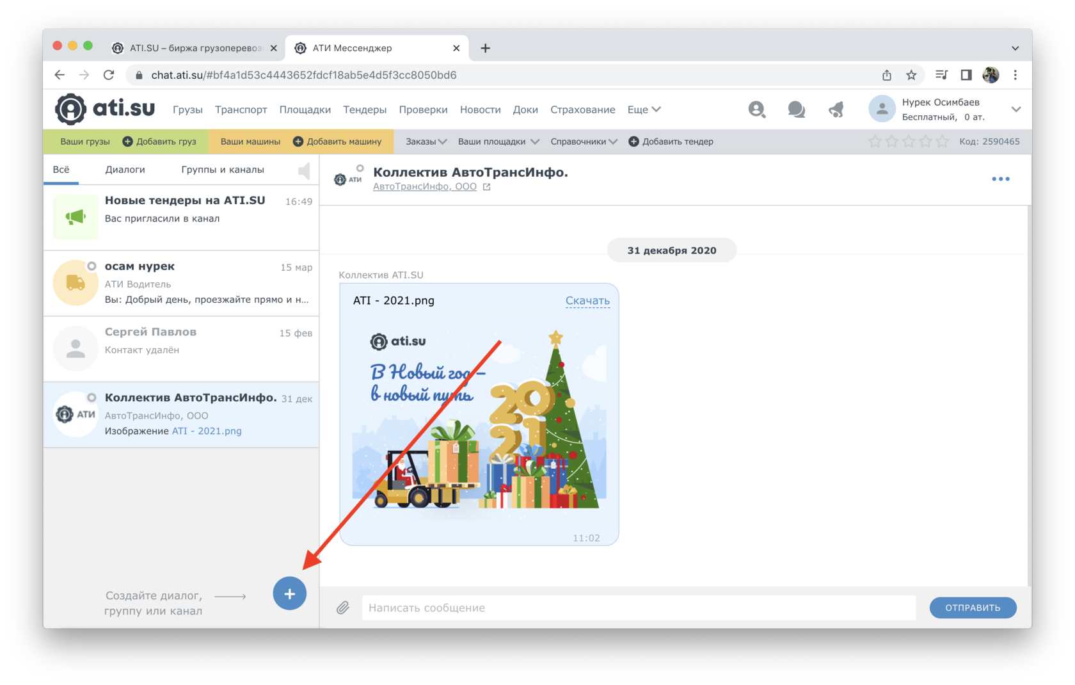Viewport: 1075px width, 685px height.
Task: Click the browser share icon
Action: pos(887,75)
